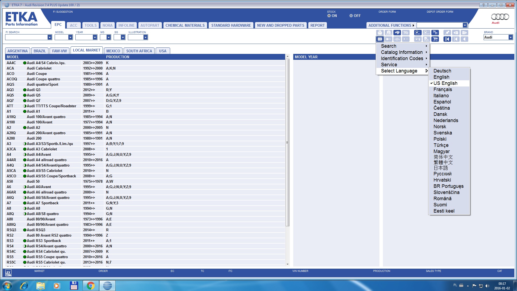This screenshot has height=291, width=517.
Task: Open TOOLS navigation menu tab
Action: coord(90,25)
